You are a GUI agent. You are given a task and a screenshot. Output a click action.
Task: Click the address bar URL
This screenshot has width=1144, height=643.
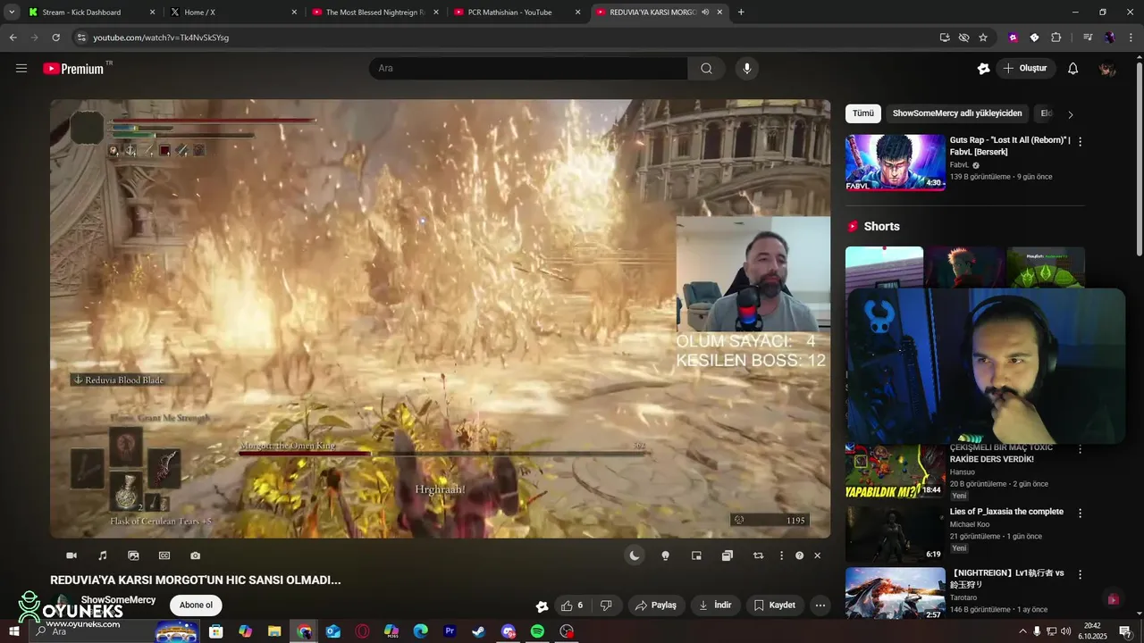[161, 38]
